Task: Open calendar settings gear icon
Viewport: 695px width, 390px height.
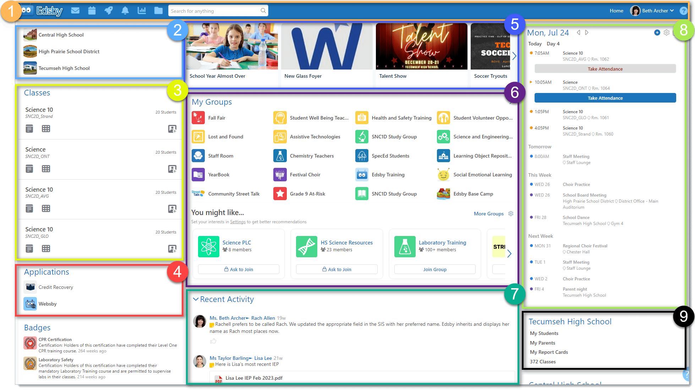Action: [x=666, y=33]
